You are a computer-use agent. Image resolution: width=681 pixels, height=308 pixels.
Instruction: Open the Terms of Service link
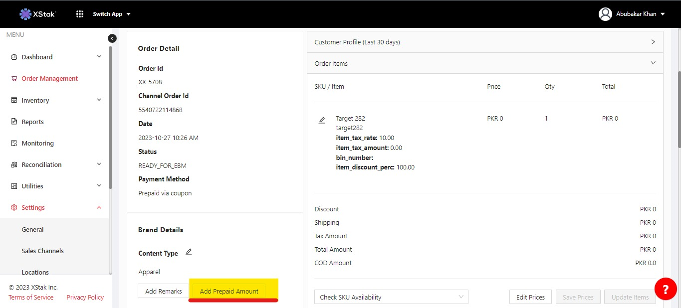tap(31, 297)
